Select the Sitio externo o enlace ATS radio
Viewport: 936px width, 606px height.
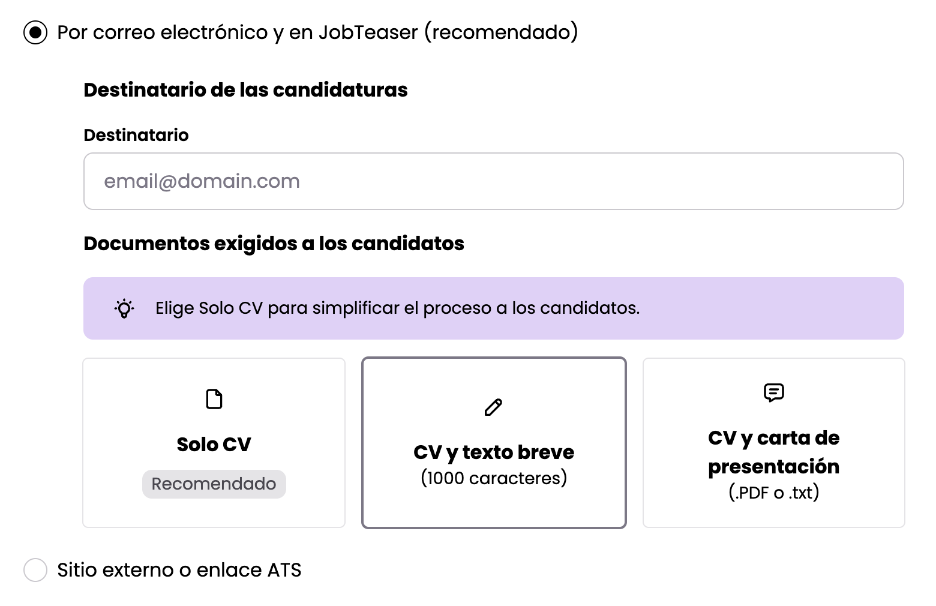(35, 569)
